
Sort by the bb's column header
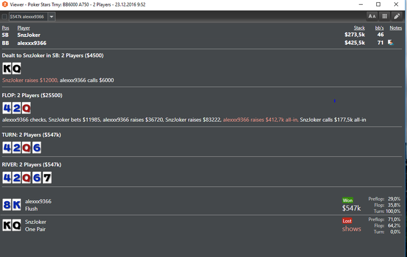pos(380,28)
